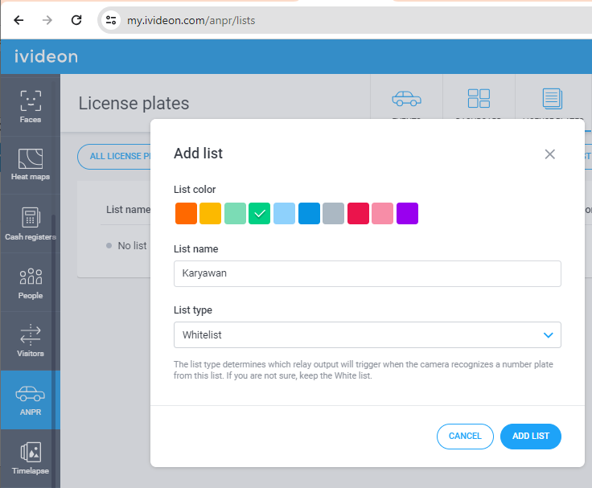Image resolution: width=592 pixels, height=488 pixels.
Task: Select the ANPR sidebar item
Action: (x=31, y=400)
